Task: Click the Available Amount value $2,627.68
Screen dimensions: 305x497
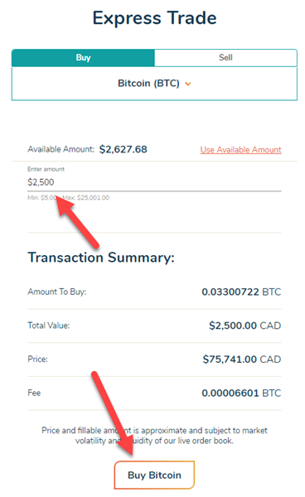Action: tap(123, 149)
